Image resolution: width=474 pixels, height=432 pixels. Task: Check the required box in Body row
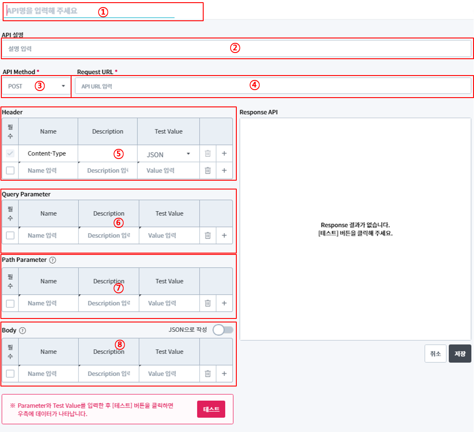click(x=10, y=374)
